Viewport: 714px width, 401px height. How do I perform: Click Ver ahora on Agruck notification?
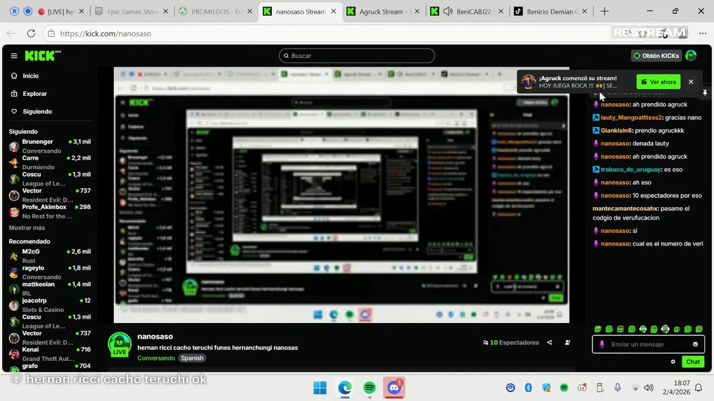pos(658,82)
